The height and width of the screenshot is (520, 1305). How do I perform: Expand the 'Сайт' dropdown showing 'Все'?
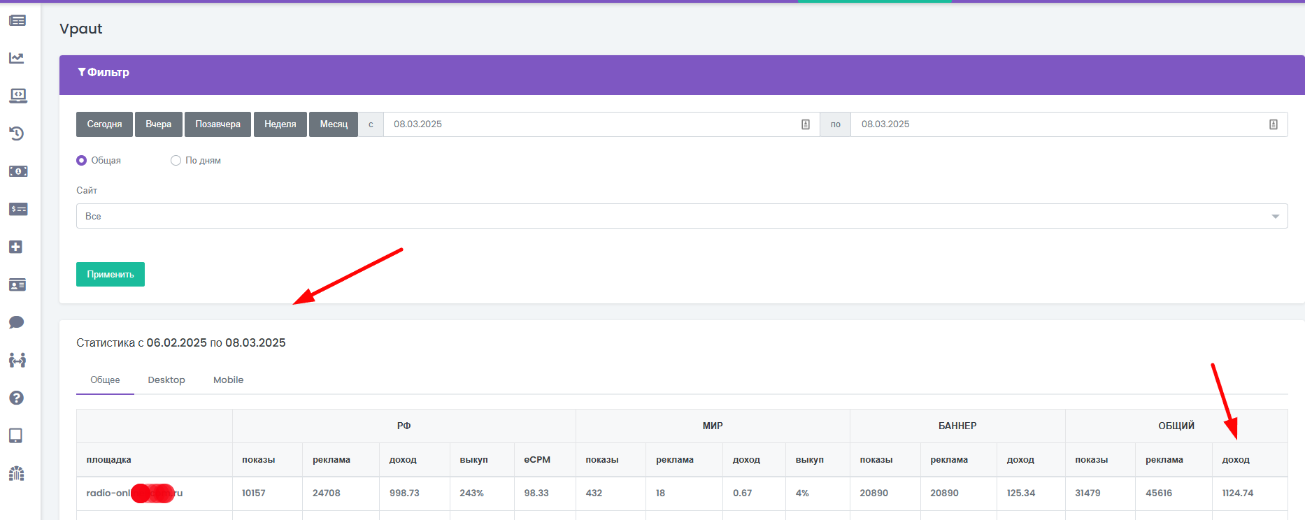pyautogui.click(x=682, y=216)
